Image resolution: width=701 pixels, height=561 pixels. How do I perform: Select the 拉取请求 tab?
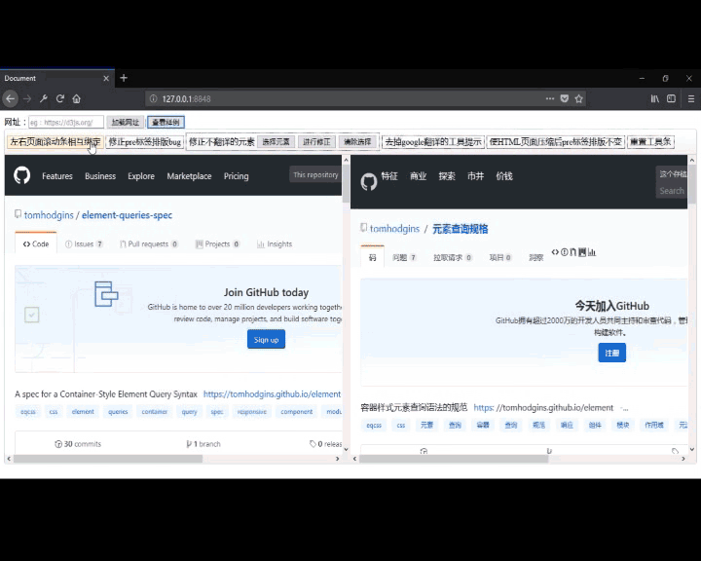[x=453, y=257]
